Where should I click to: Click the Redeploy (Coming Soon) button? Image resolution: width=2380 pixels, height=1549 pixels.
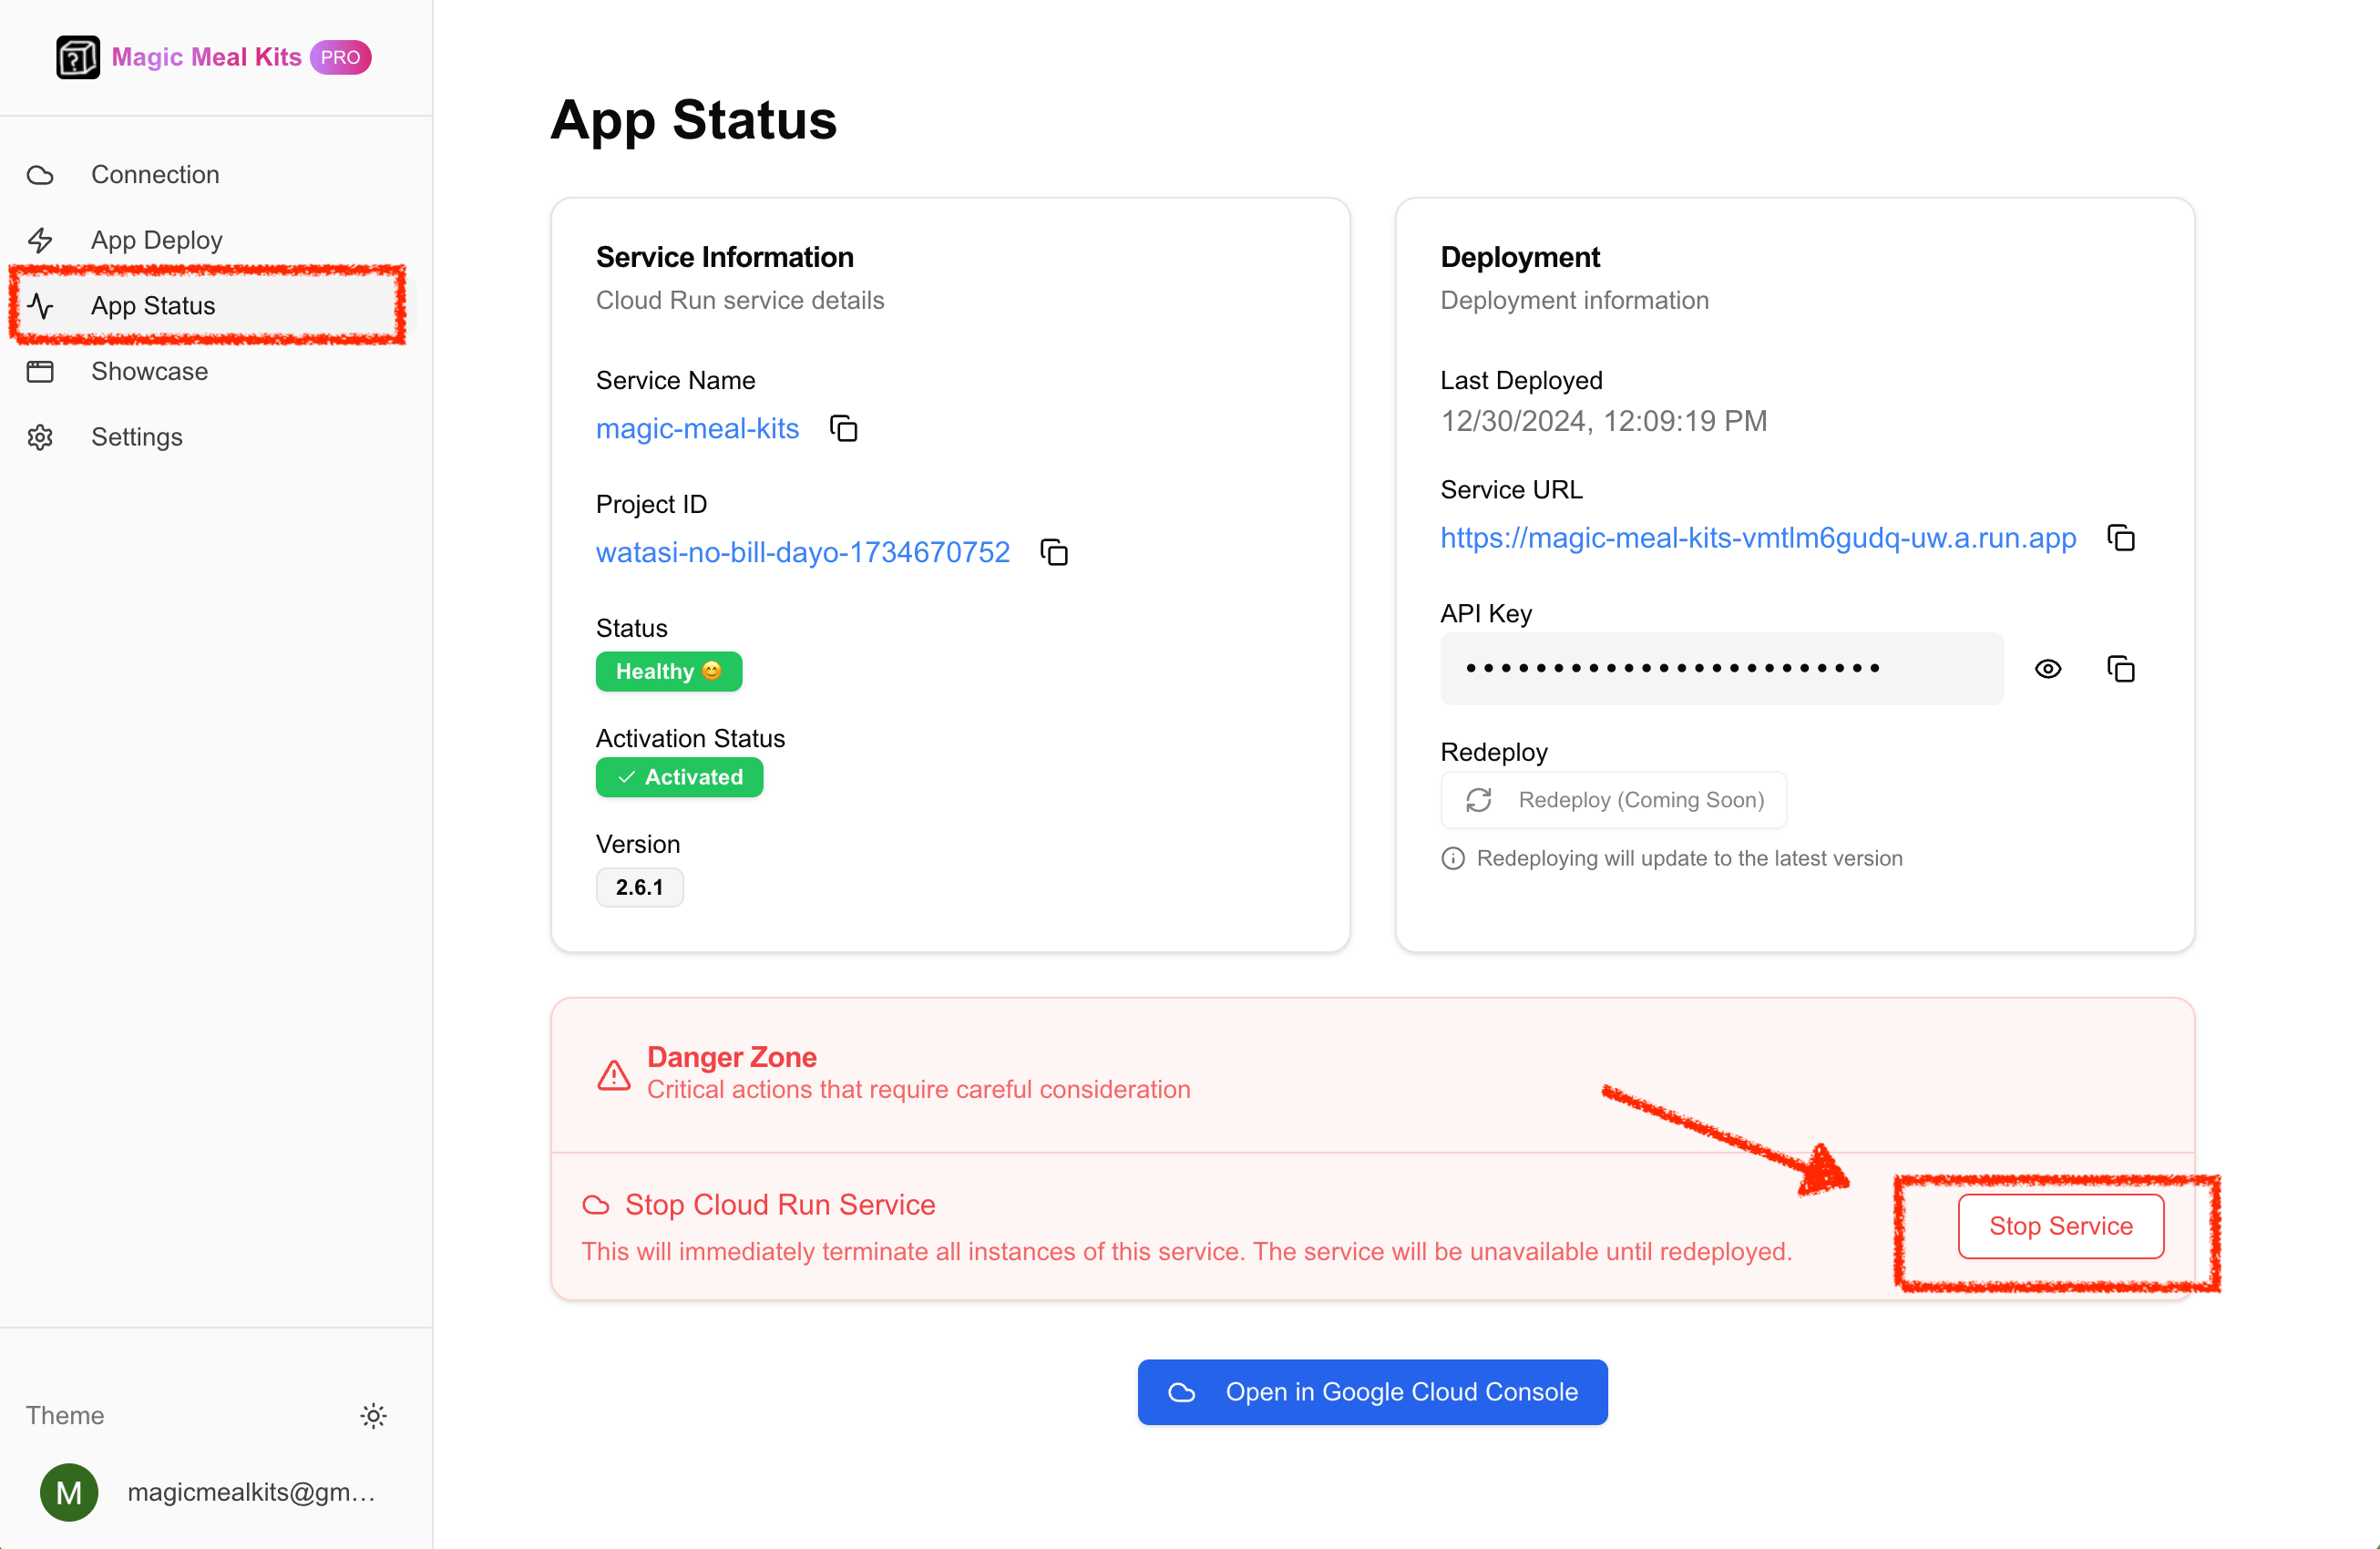pos(1613,799)
